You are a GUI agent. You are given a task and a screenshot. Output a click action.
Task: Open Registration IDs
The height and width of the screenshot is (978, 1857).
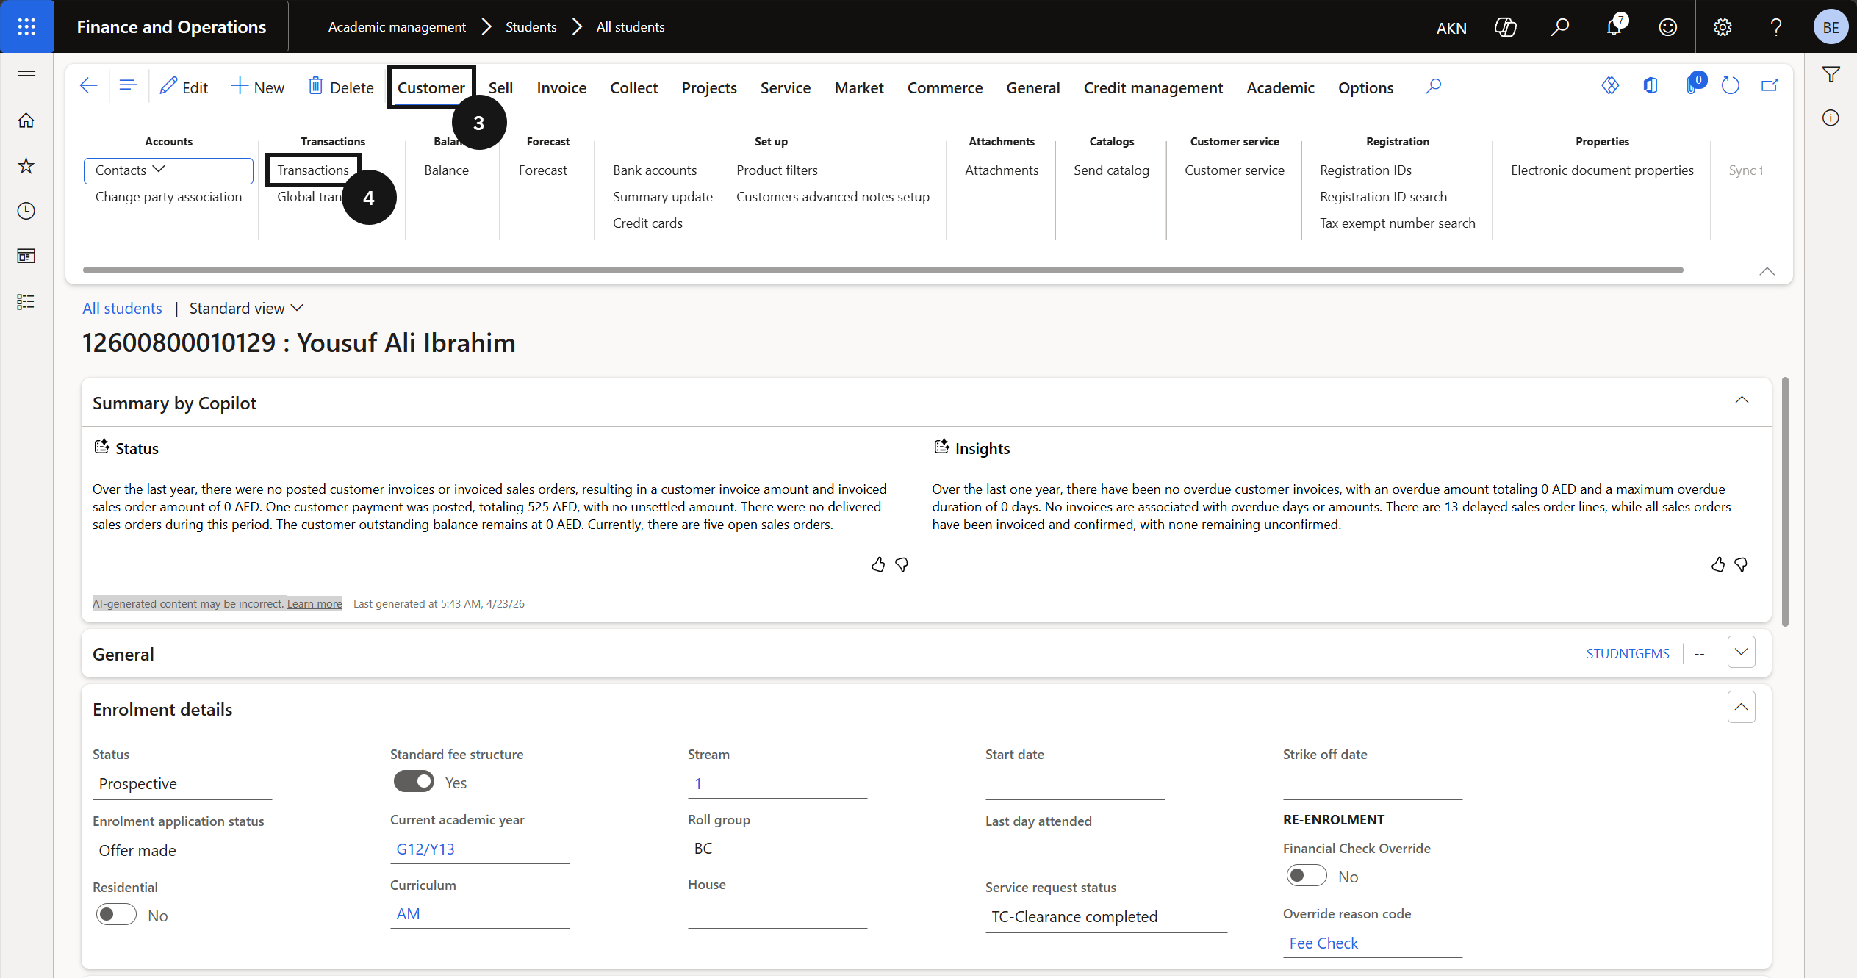point(1365,170)
